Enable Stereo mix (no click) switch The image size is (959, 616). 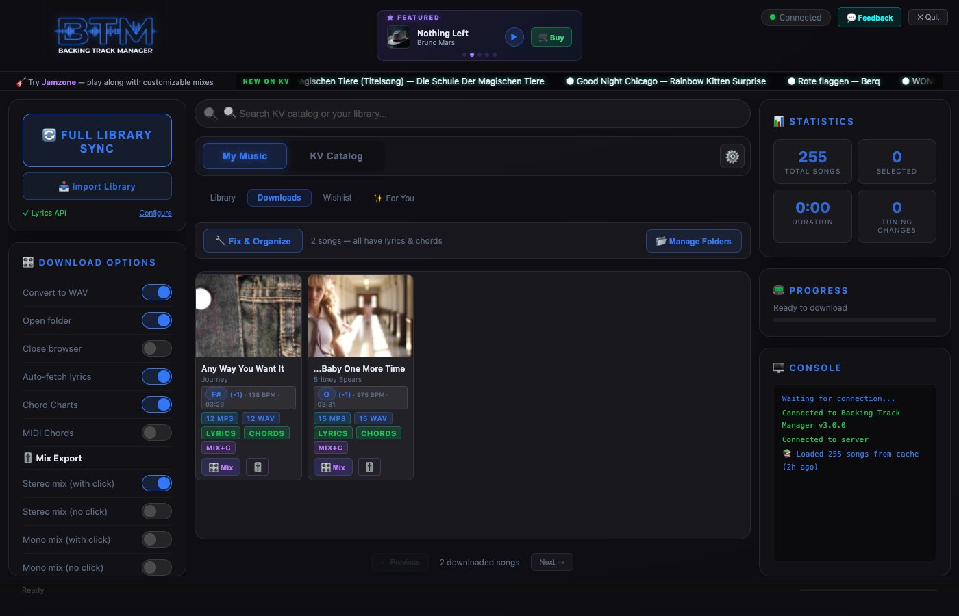157,511
